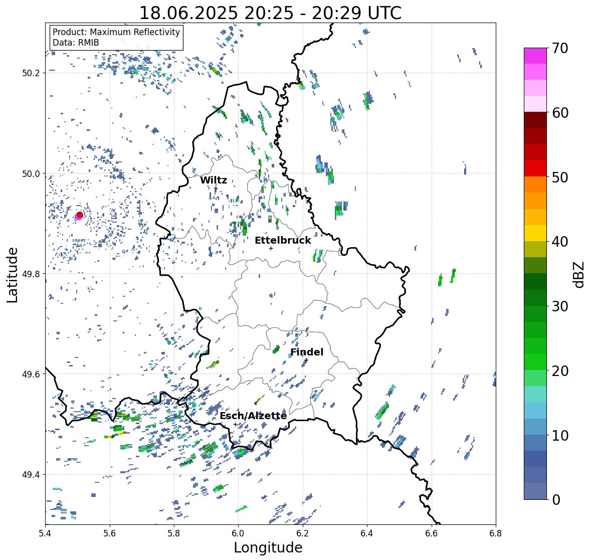The image size is (591, 560).
Task: Click the yellow 40 dBZ colorbar swatch
Action: (x=535, y=233)
